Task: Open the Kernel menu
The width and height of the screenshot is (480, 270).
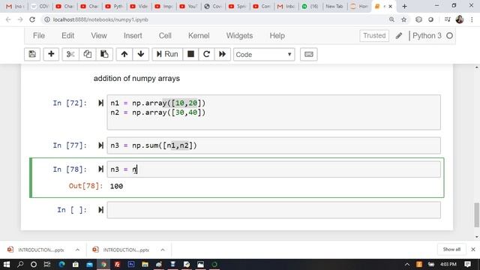Action: (x=199, y=36)
